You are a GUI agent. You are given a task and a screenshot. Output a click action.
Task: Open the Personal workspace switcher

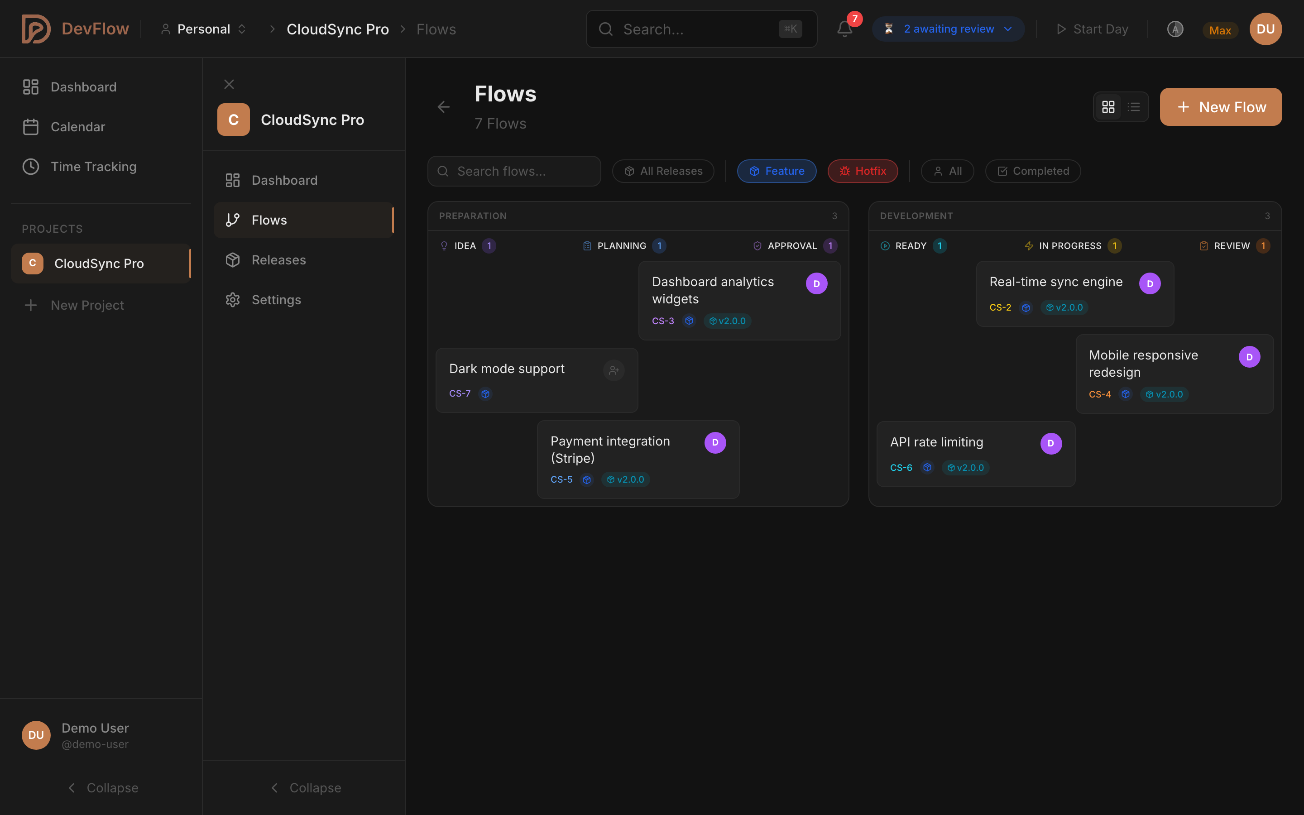(x=204, y=29)
